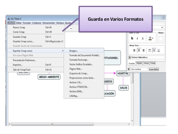
Task: Open the Ayuda menu
Action: 68,23
